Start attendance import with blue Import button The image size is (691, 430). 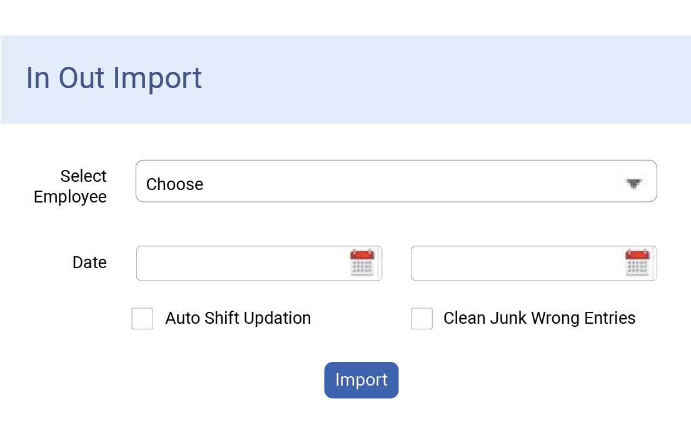click(361, 380)
